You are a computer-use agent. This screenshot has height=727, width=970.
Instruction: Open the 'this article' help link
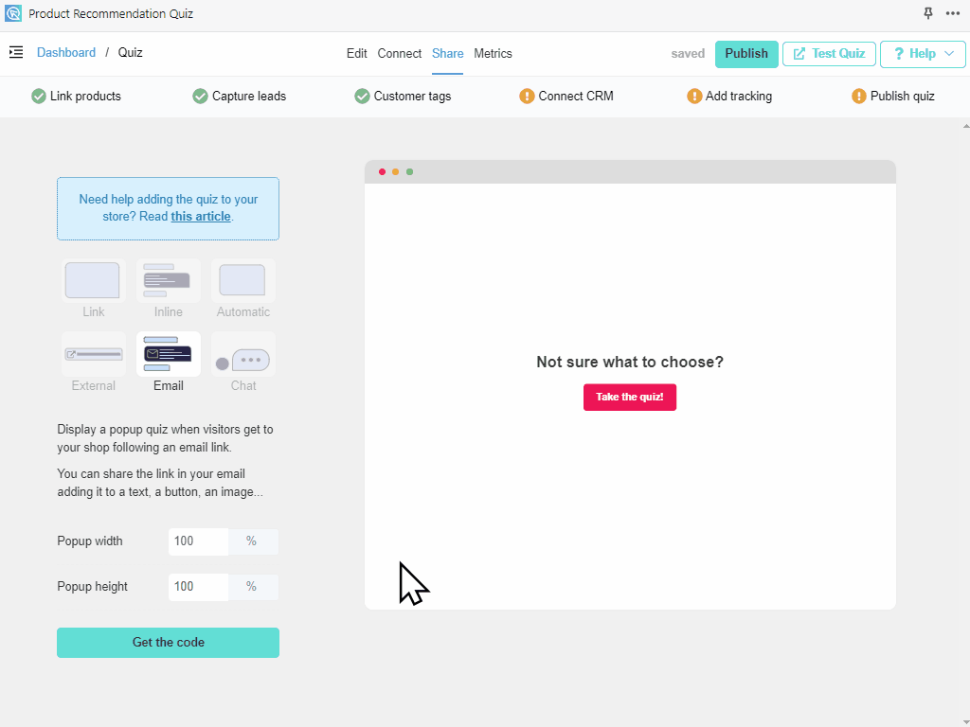click(201, 217)
